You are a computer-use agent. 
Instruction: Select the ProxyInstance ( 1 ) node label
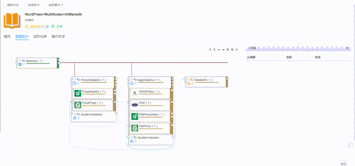pos(93,80)
